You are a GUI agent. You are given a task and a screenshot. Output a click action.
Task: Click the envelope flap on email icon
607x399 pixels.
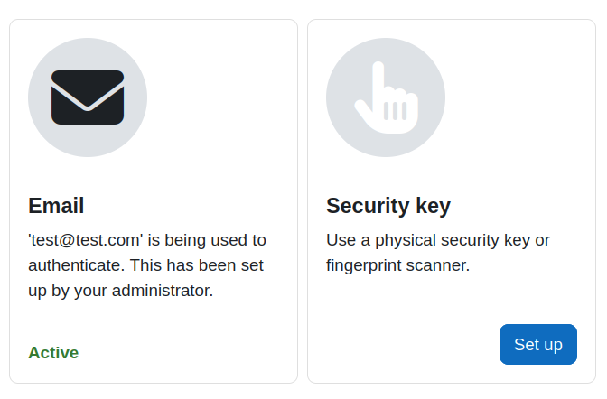88,89
